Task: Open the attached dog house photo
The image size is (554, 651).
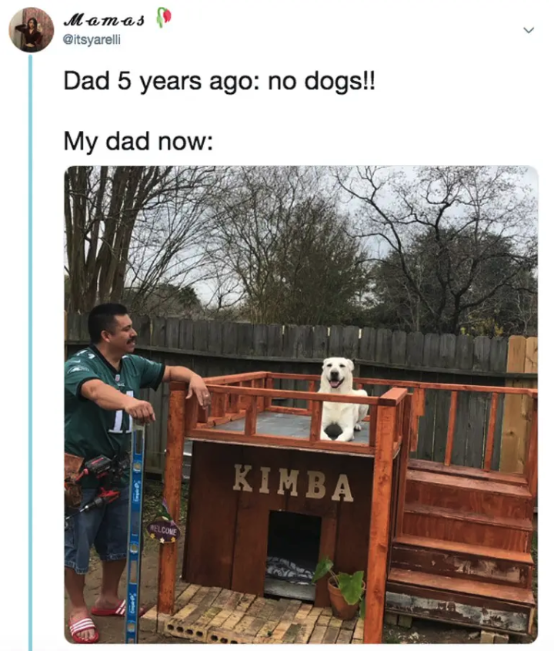Action: click(301, 404)
